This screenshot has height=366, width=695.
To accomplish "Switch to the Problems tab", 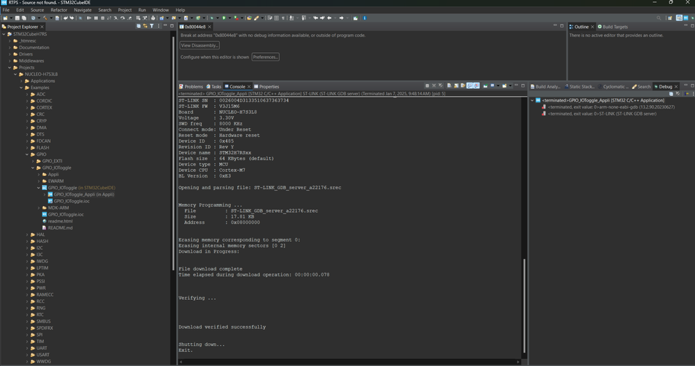I will [x=193, y=86].
